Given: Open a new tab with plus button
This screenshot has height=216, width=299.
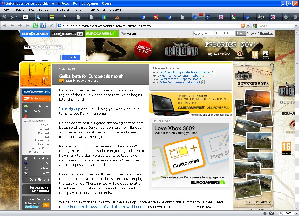Looking at the screenshot, I should pyautogui.click(x=286, y=17).
